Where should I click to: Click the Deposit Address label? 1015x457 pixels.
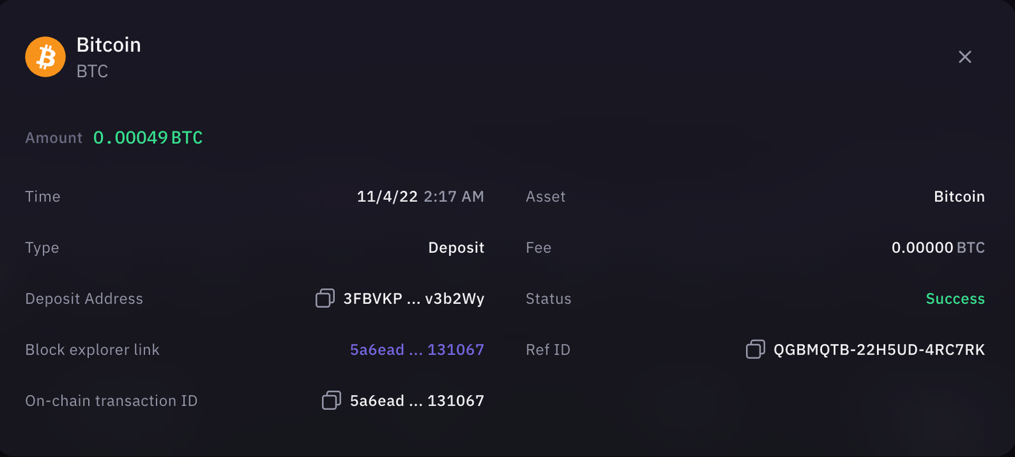click(84, 299)
